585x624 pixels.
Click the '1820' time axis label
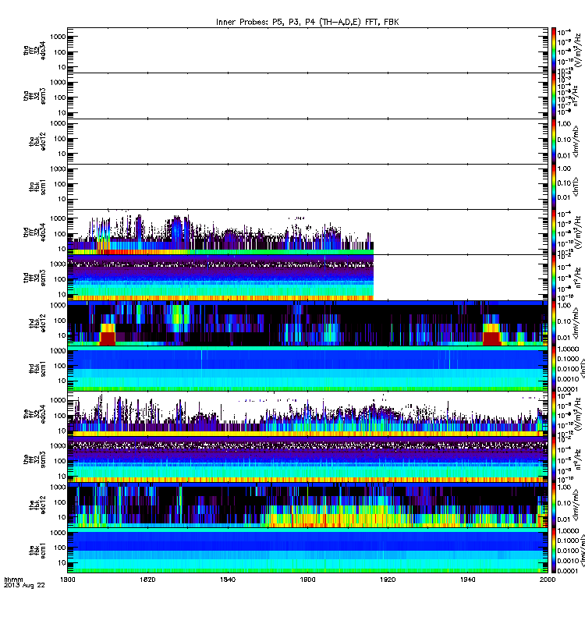click(147, 580)
